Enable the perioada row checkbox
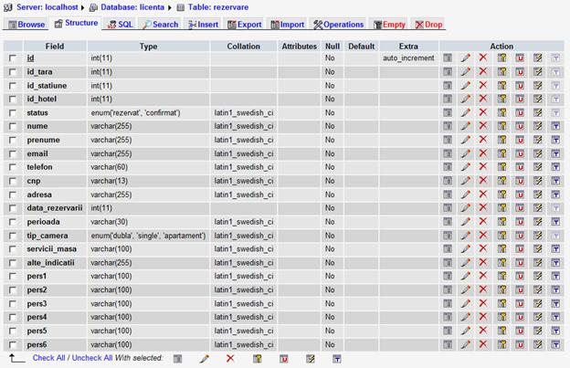Viewport: 570px width, 368px height. click(13, 222)
